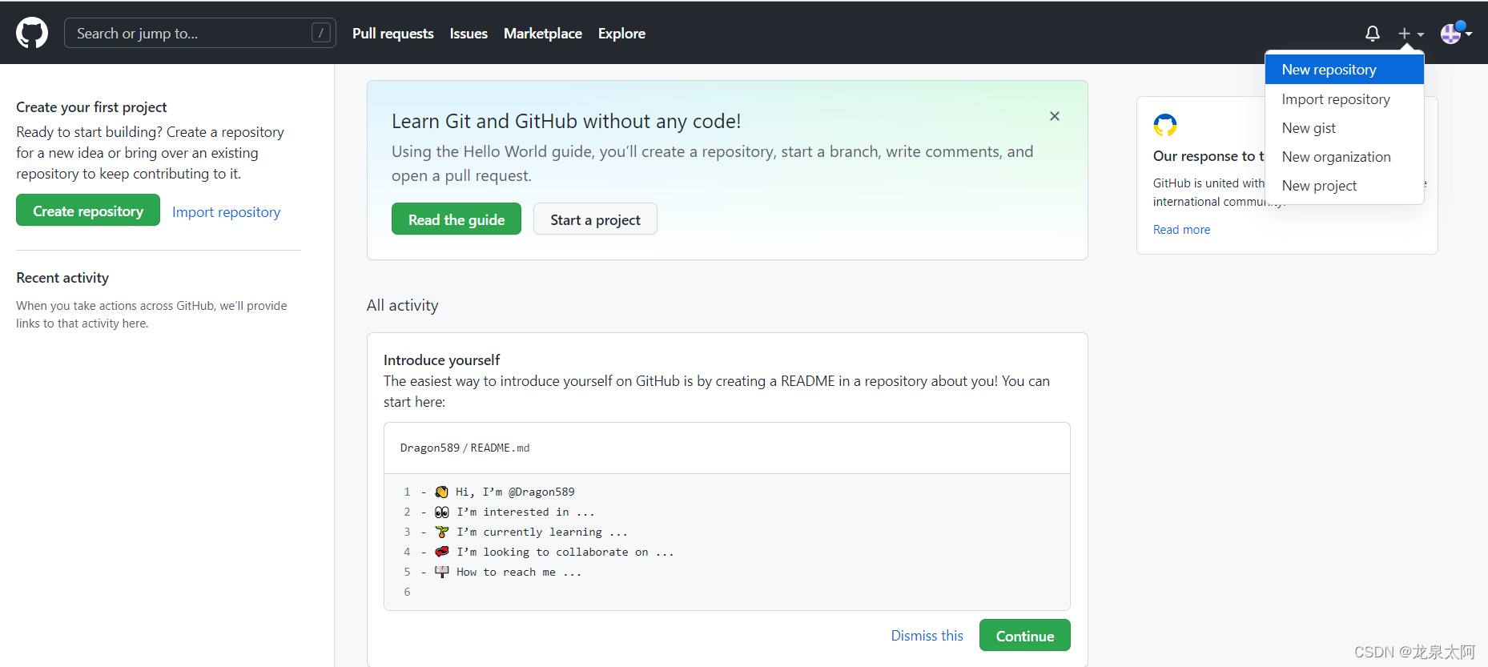1488x667 pixels.
Task: Select New gist menu entry
Action: [1345, 128]
